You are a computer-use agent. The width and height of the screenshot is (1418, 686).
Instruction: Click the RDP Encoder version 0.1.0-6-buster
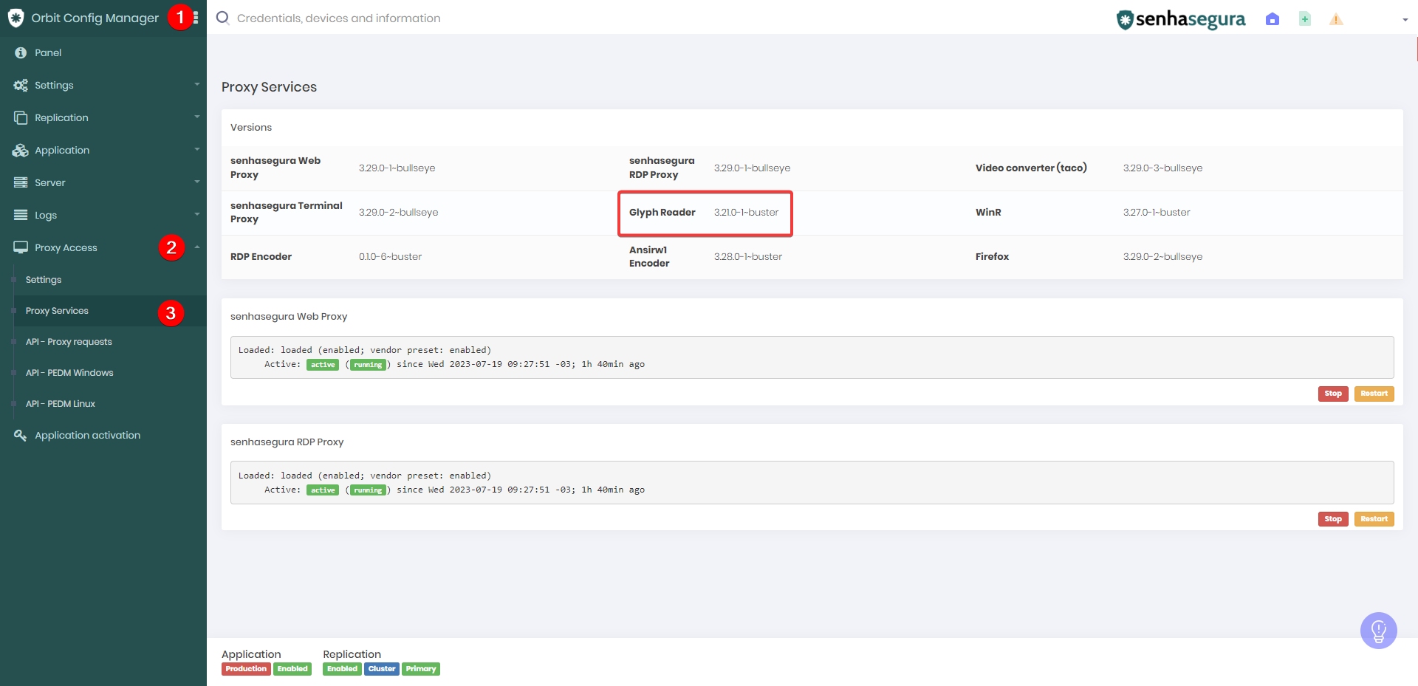(390, 257)
